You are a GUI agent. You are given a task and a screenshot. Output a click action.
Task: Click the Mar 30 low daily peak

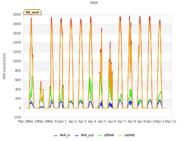click(41, 82)
